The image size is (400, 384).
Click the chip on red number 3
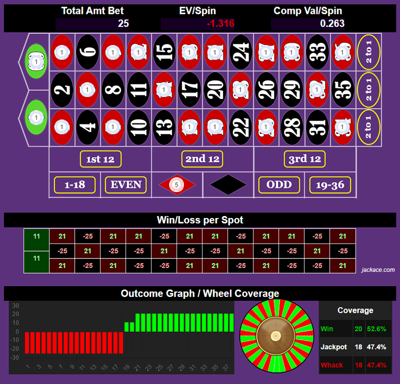pos(61,52)
